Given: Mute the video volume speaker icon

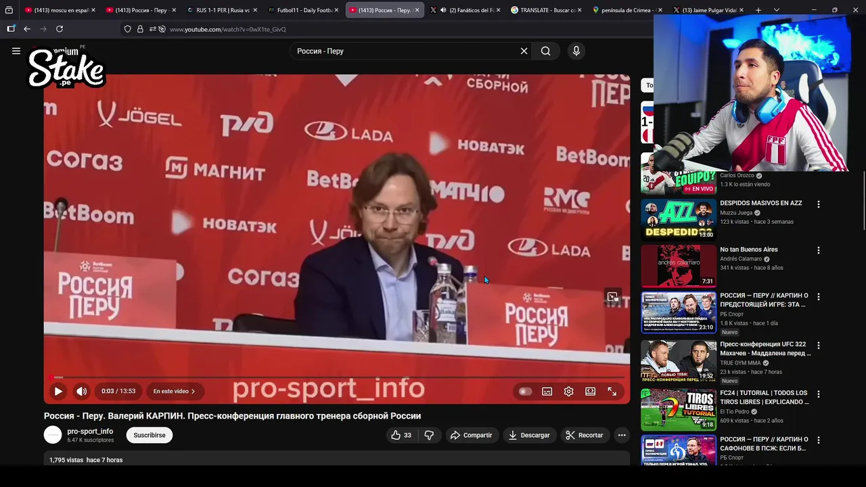Looking at the screenshot, I should point(81,391).
